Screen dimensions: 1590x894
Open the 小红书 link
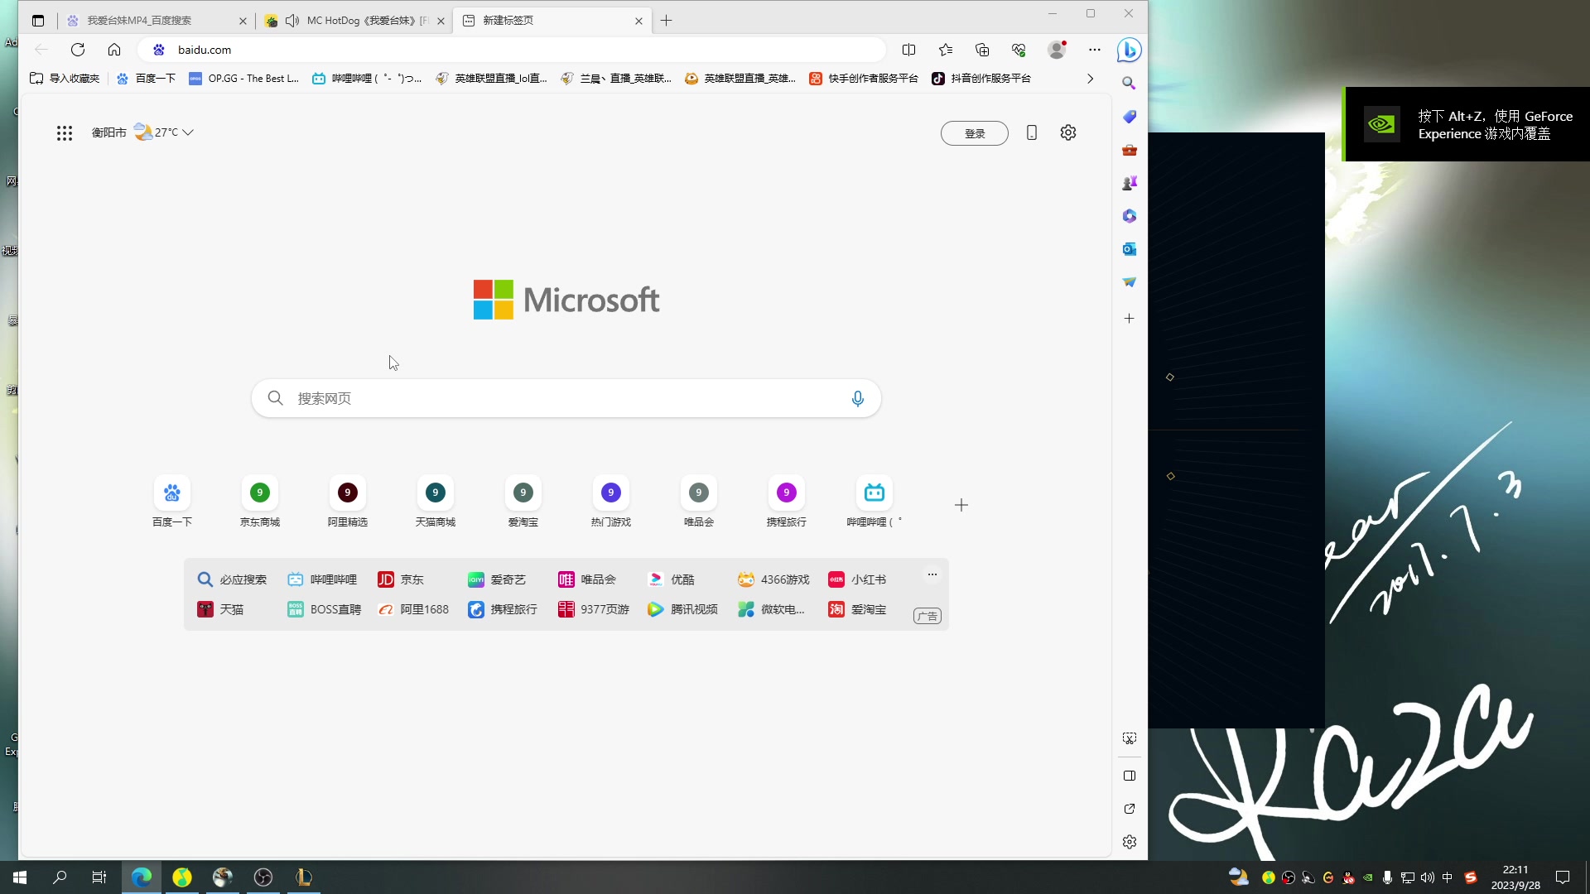pyautogui.click(x=857, y=579)
